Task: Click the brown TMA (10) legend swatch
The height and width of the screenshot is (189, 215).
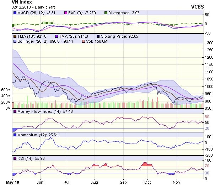Action: (15, 36)
